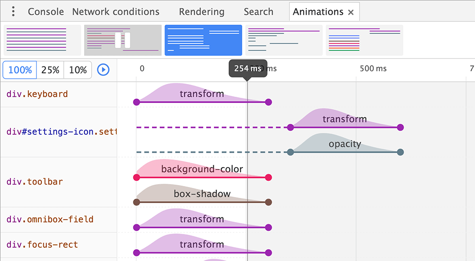Open the Network conditions tab

115,11
